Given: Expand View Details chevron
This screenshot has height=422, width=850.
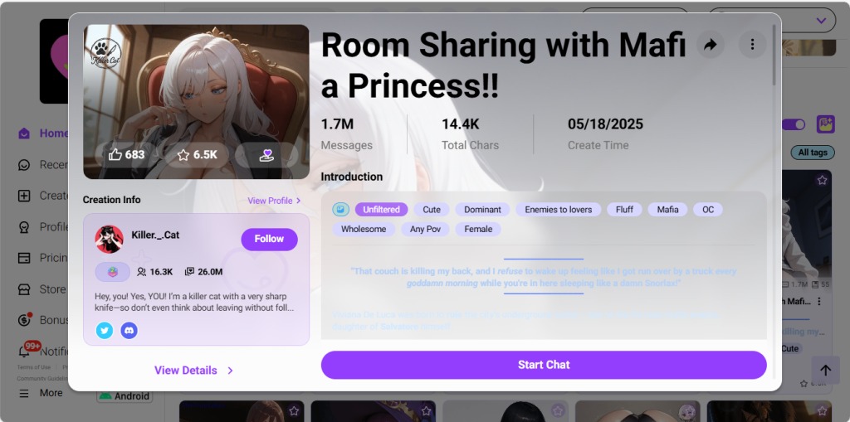Looking at the screenshot, I should (231, 371).
